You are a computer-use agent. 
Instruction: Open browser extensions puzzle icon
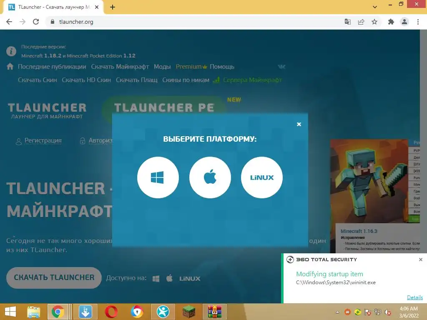point(391,22)
